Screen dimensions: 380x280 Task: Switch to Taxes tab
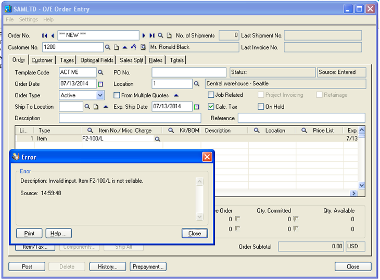point(67,60)
